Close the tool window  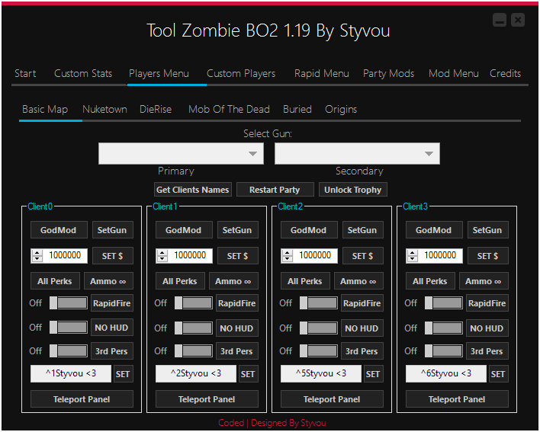(x=518, y=21)
